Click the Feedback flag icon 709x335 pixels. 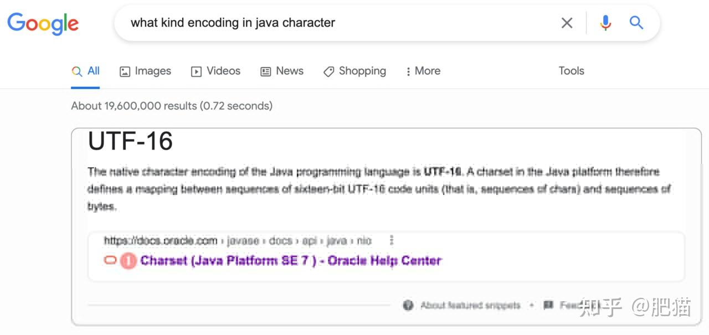point(548,305)
